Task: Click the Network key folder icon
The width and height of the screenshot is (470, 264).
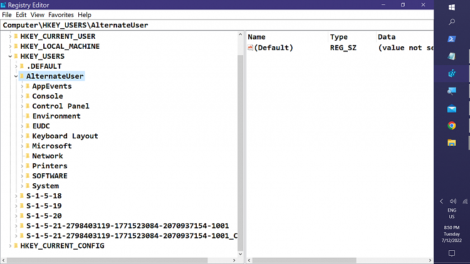Action: (28, 156)
